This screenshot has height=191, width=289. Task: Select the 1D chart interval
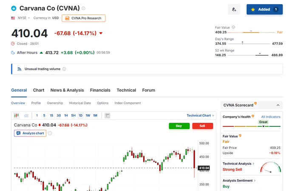81,116
